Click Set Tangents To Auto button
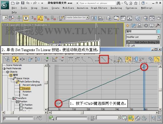The height and width of the screenshot is (124, 163). (71, 59)
